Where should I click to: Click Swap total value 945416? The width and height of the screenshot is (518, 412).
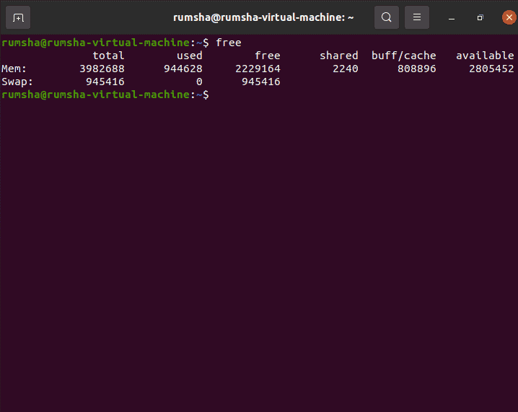[105, 82]
